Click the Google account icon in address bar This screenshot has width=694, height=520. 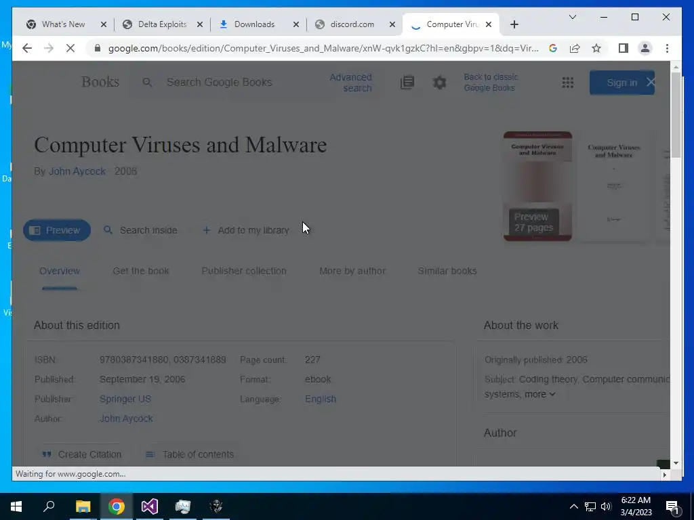pos(553,48)
